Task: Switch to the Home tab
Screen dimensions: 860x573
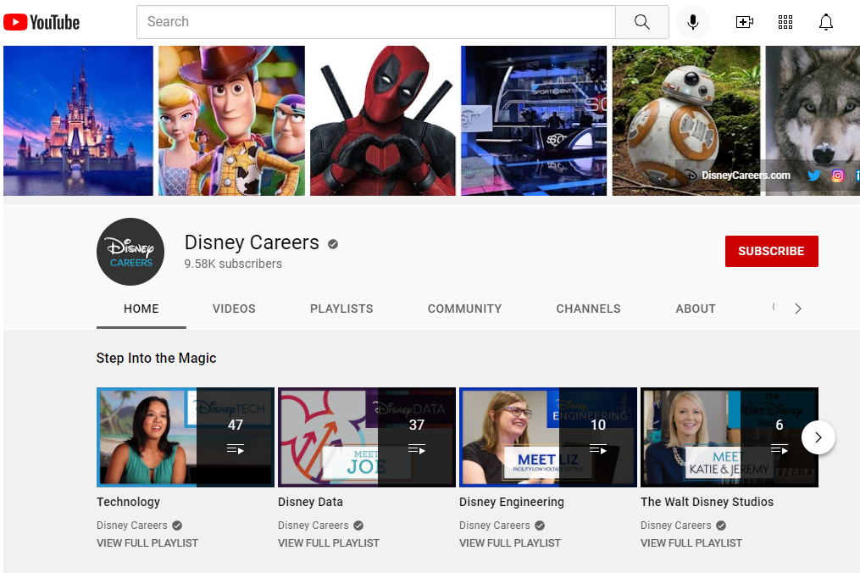Action: pyautogui.click(x=141, y=309)
